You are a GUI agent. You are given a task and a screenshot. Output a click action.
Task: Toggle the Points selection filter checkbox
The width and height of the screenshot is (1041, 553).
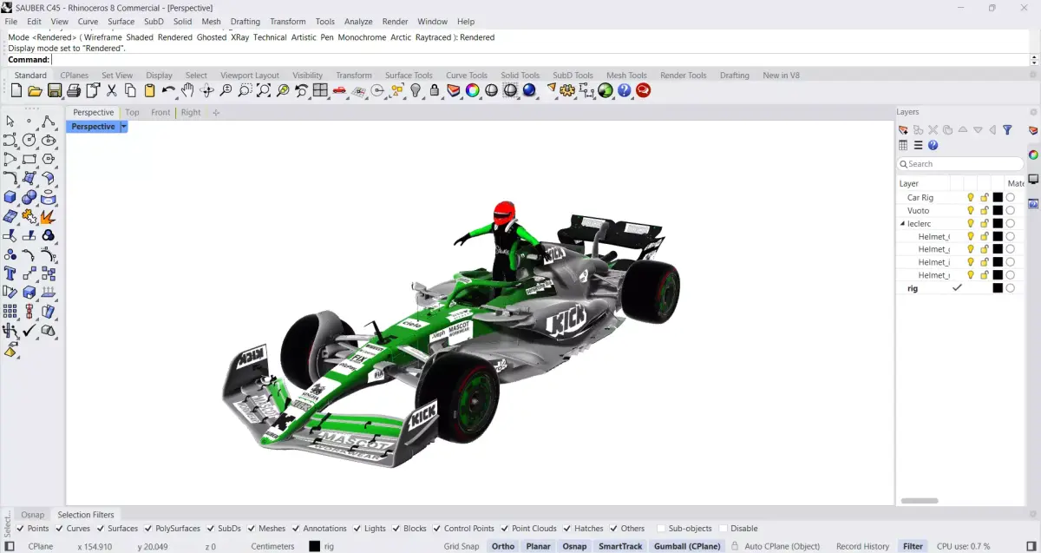[20, 529]
